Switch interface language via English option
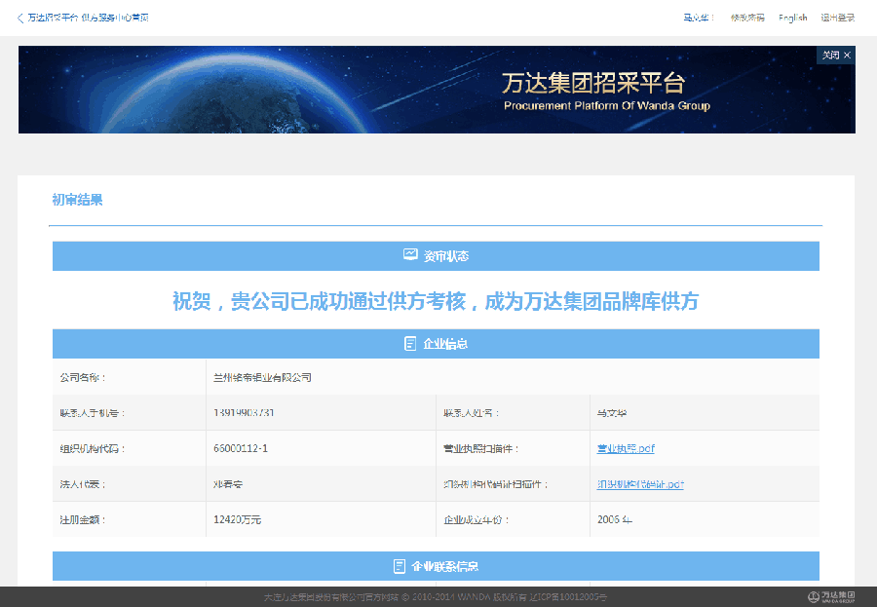 click(x=792, y=17)
